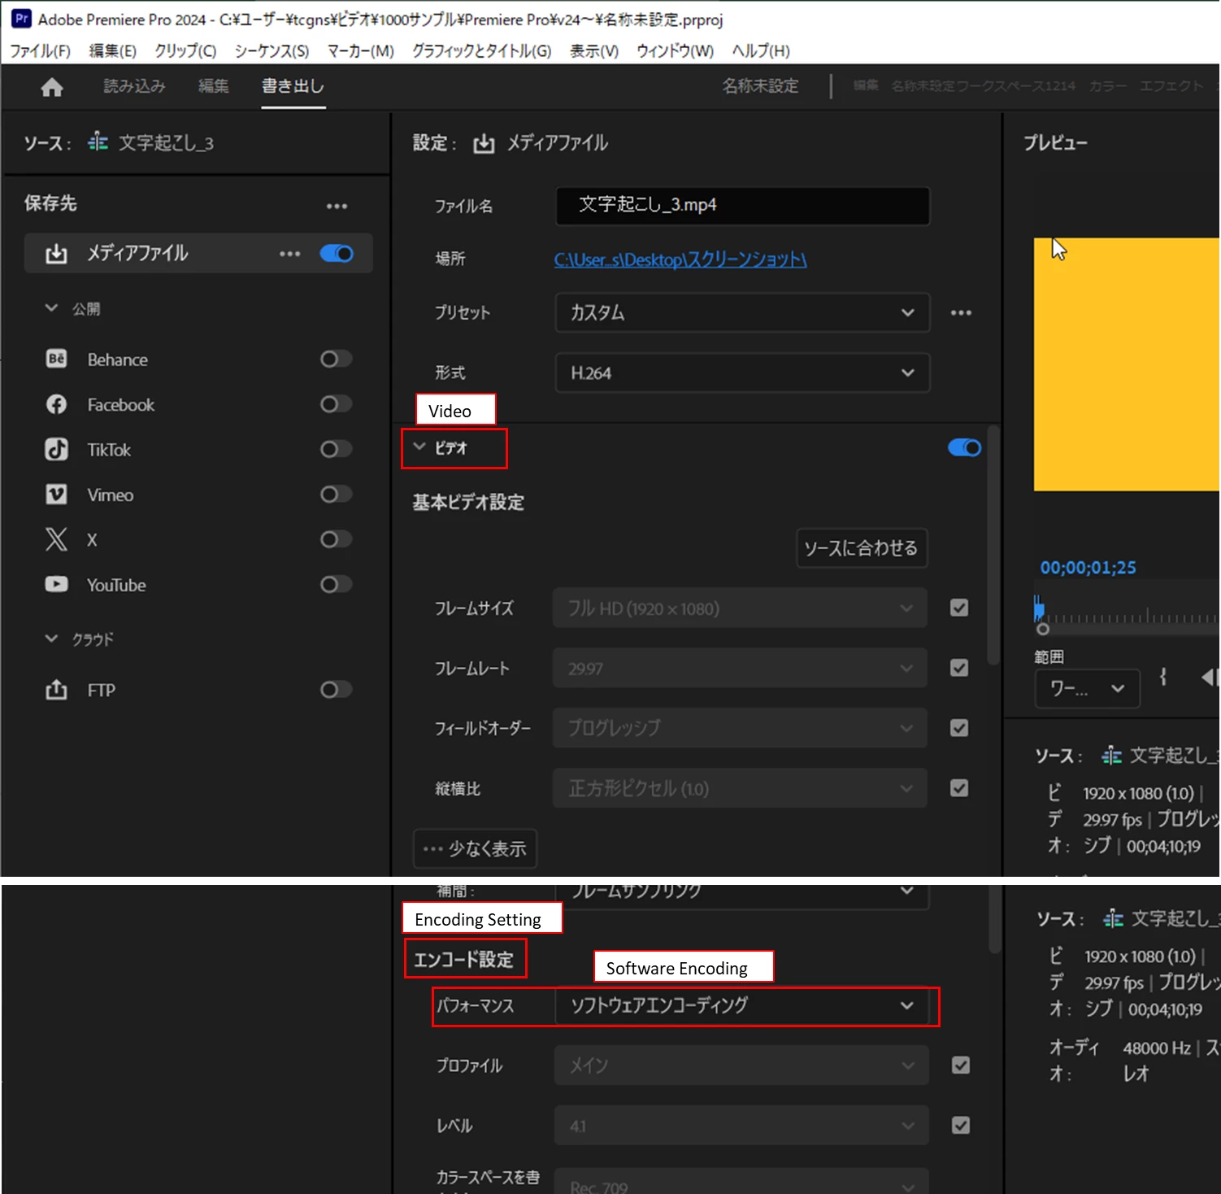Viewport: 1221px width, 1194px height.
Task: Uncheck the level match source checkbox
Action: (x=961, y=1126)
